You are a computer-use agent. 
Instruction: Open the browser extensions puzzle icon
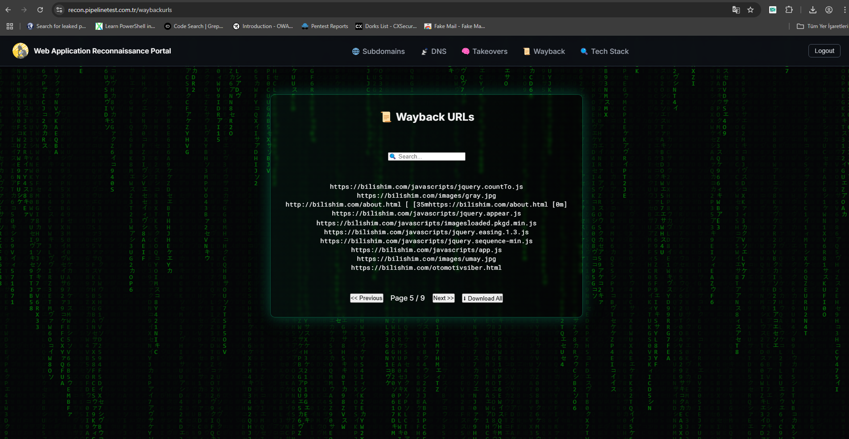[789, 10]
